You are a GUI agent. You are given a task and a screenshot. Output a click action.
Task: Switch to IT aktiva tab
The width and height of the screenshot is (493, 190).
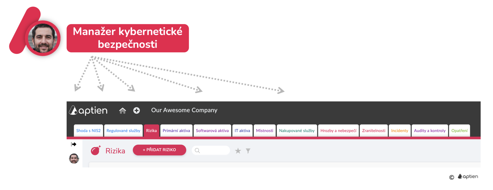click(242, 131)
